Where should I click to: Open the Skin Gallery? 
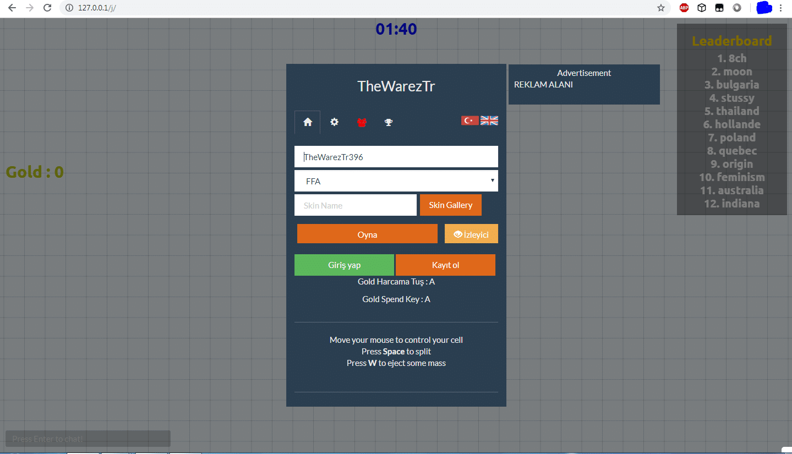pos(450,205)
